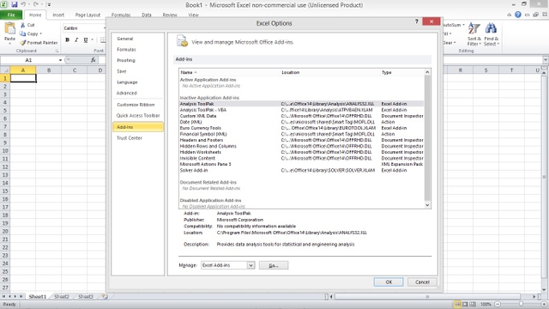Click the add-ins list vertical scrollbar
Screen dimensions: 549x309
click(427, 138)
